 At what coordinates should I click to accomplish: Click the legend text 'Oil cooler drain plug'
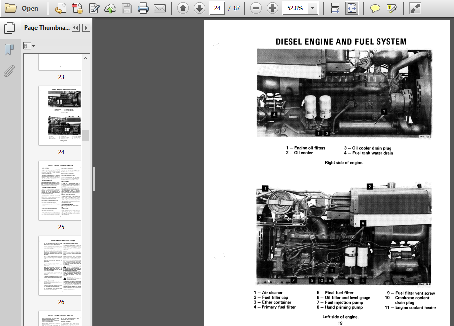(372, 148)
